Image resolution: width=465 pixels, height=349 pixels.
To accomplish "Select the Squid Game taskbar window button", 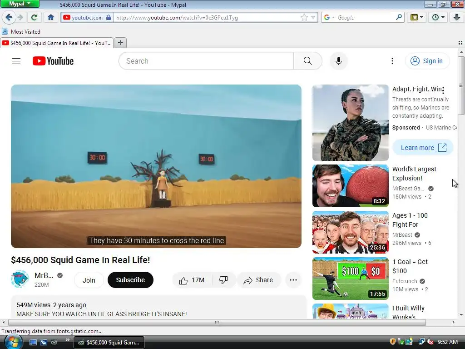I will (109, 343).
